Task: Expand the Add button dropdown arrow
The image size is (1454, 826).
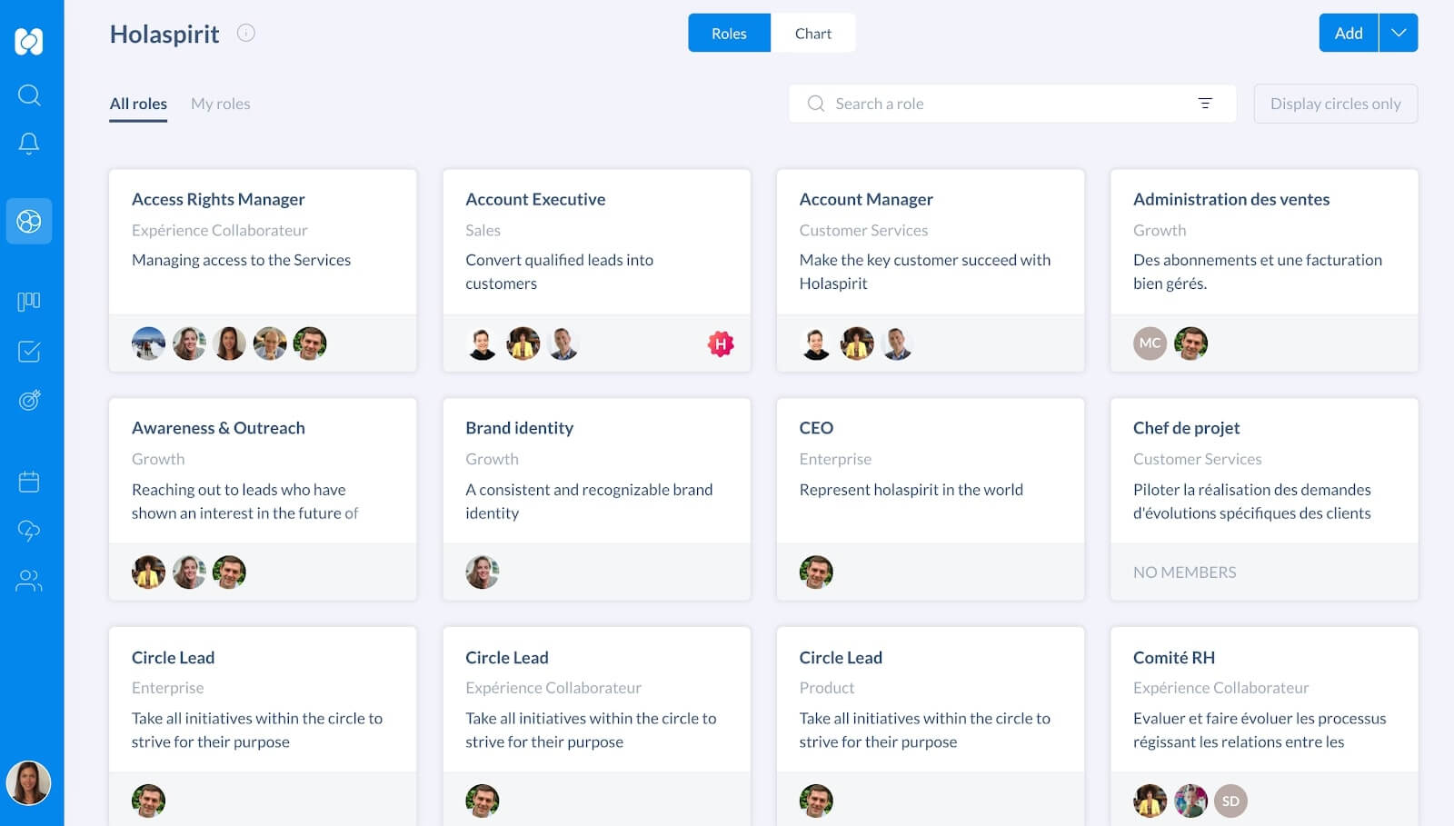Action: click(x=1399, y=33)
